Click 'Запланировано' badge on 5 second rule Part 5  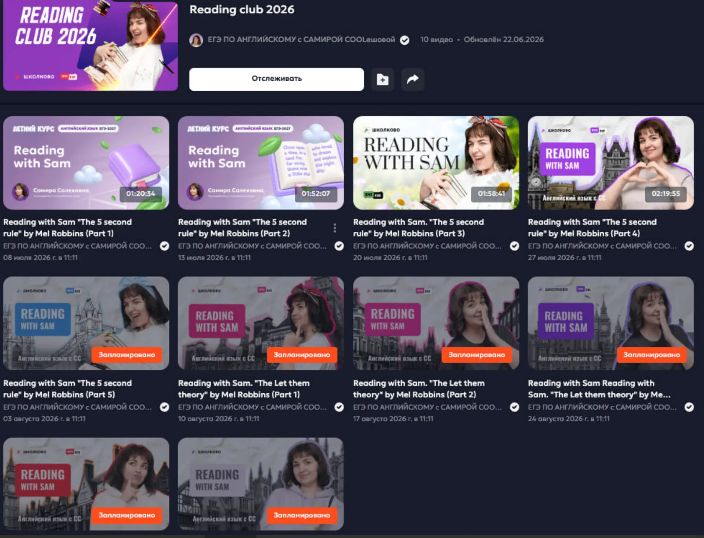127,355
